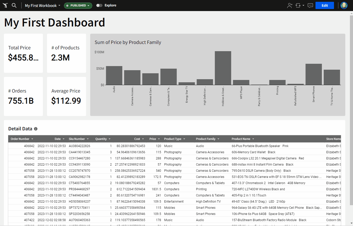Open the Price column menu arrow
This screenshot has width=353, height=226.
pos(159,139)
